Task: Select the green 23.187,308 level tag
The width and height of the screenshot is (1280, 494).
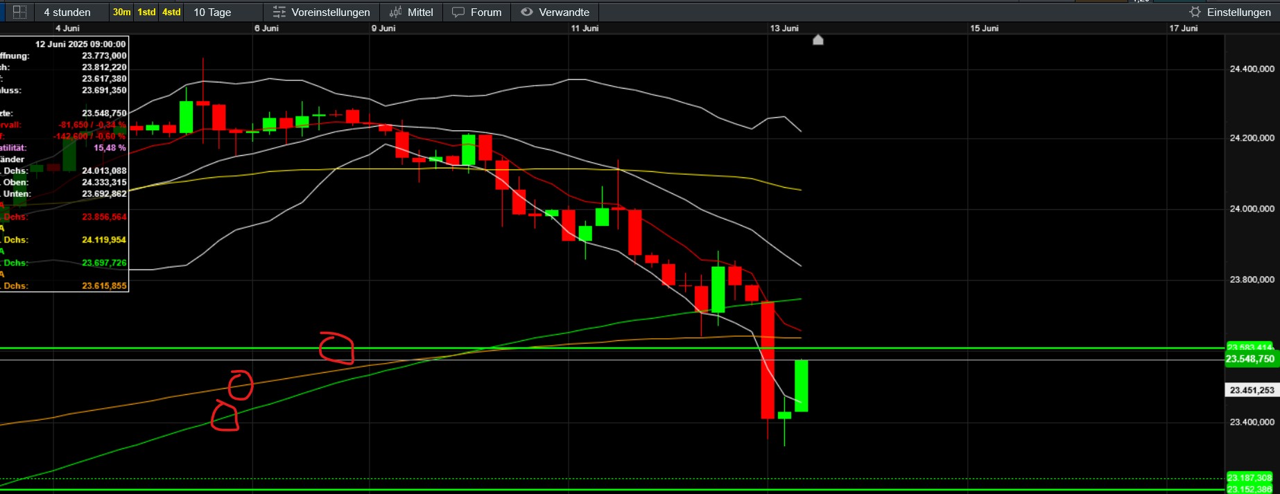Action: (1249, 478)
